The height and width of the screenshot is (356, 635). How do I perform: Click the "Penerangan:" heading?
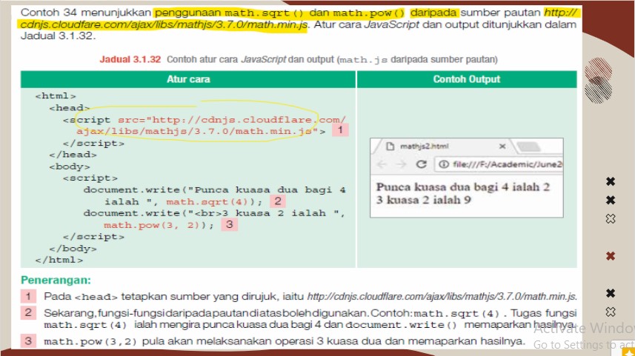[x=56, y=280]
